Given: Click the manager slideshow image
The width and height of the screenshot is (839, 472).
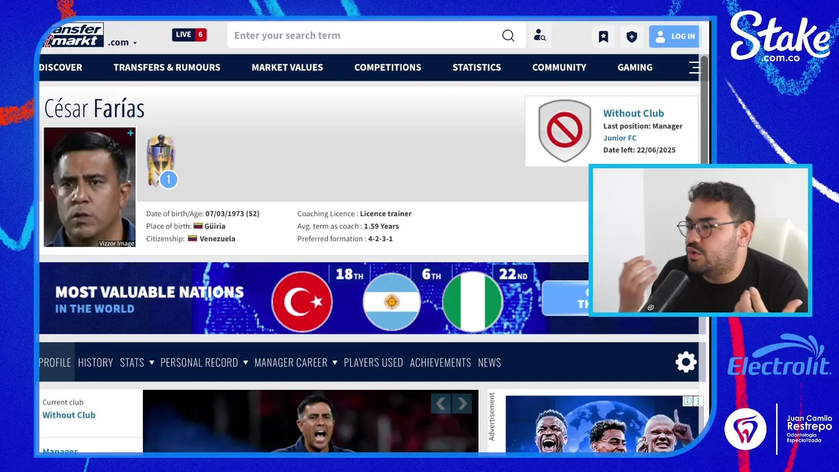Looking at the screenshot, I should tap(311, 422).
